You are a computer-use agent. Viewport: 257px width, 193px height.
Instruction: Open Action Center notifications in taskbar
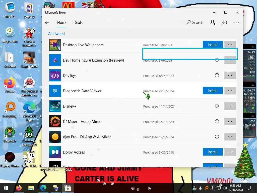coord(249,188)
